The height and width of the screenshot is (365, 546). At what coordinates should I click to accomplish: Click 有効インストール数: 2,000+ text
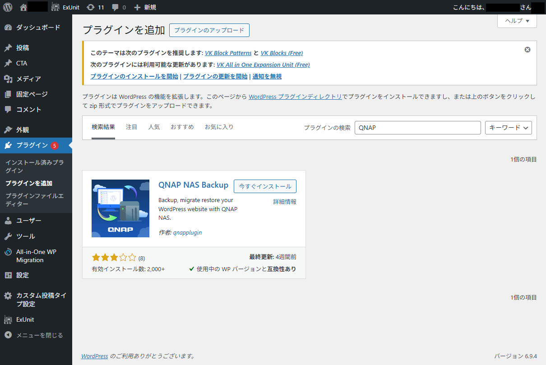[128, 269]
